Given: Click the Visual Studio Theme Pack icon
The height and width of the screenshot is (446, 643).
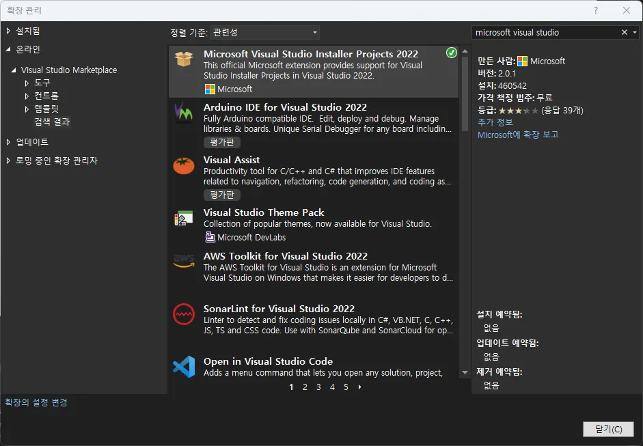Looking at the screenshot, I should pos(183,218).
